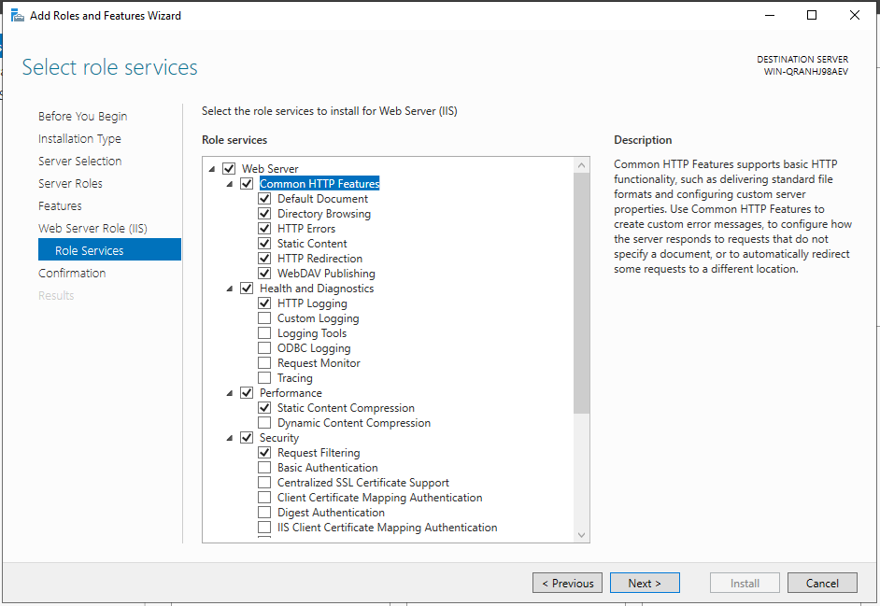The image size is (880, 606).
Task: Uncheck Request Filtering
Action: click(x=264, y=453)
